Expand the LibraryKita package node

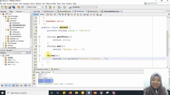[6, 18]
